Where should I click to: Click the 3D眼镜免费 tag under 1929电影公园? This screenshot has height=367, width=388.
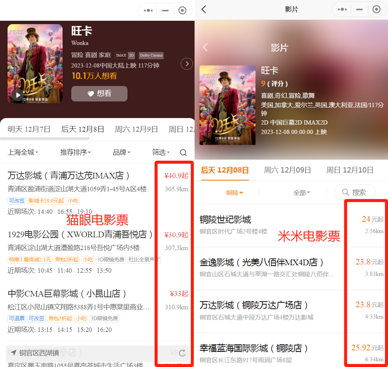pyautogui.click(x=111, y=260)
